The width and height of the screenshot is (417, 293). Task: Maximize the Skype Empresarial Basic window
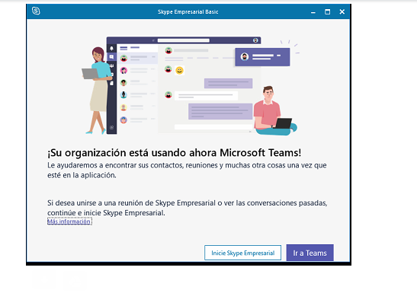pyautogui.click(x=327, y=12)
